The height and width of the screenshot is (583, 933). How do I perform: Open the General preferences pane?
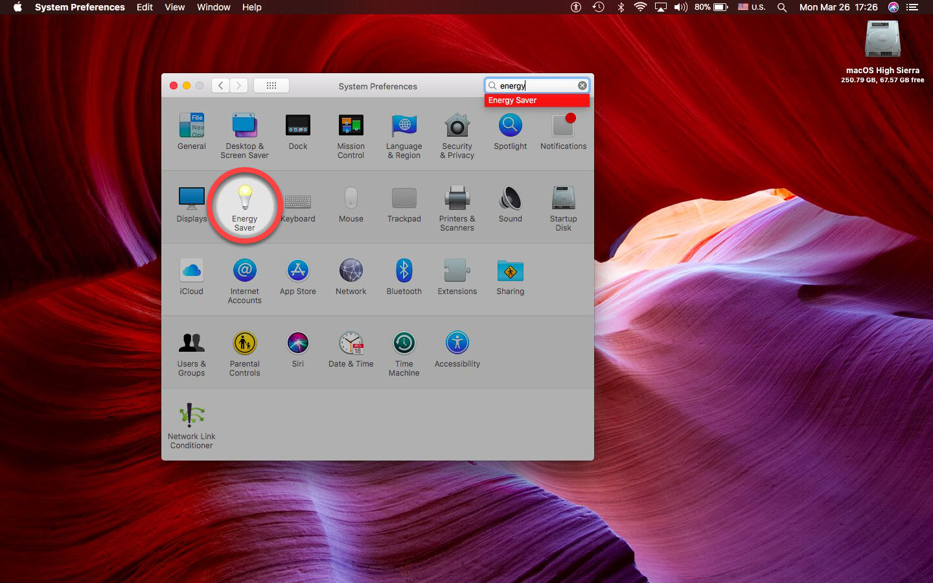point(192,131)
